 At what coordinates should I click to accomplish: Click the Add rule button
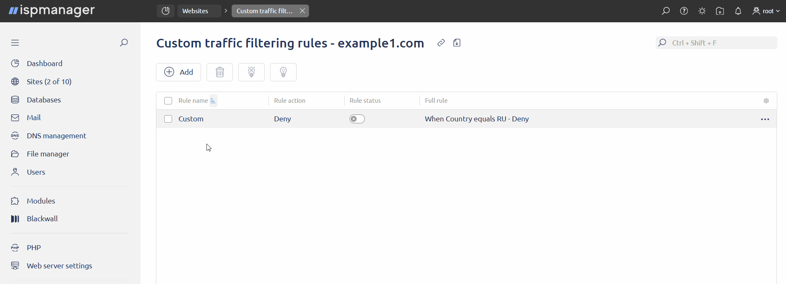point(178,72)
